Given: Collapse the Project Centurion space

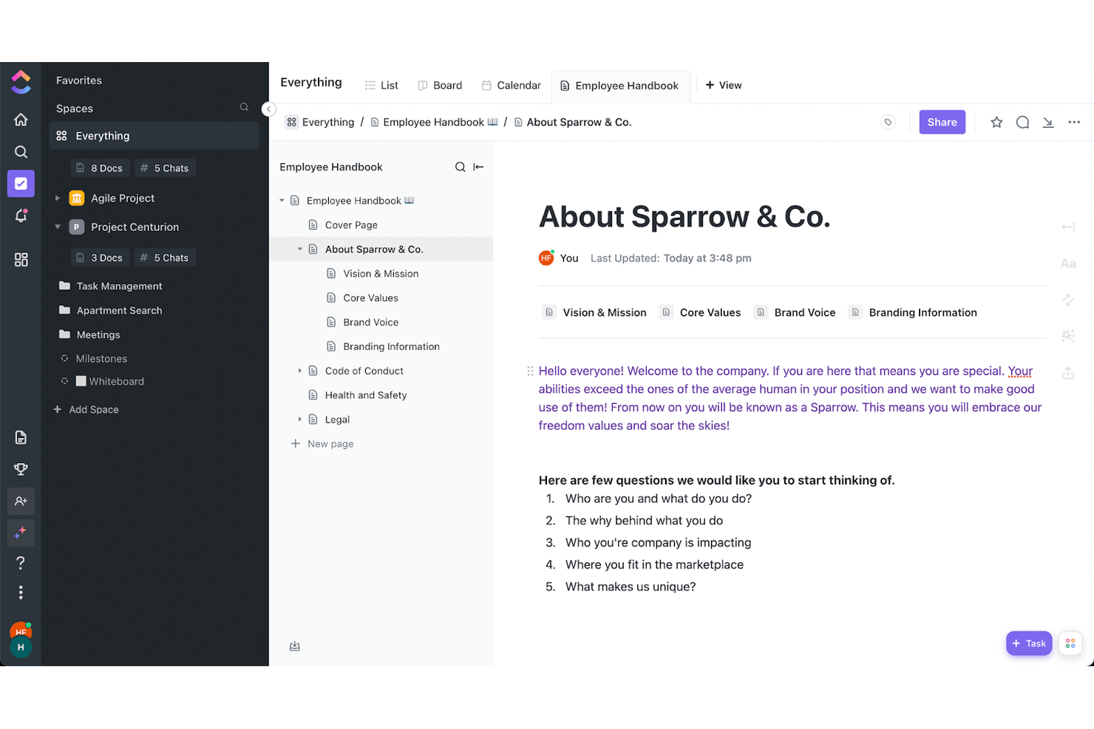Looking at the screenshot, I should tap(58, 227).
